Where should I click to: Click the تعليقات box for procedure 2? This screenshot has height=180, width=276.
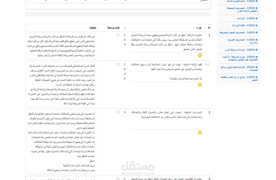pos(61,142)
